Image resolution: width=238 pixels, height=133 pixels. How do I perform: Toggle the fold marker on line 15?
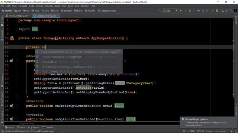(17, 61)
